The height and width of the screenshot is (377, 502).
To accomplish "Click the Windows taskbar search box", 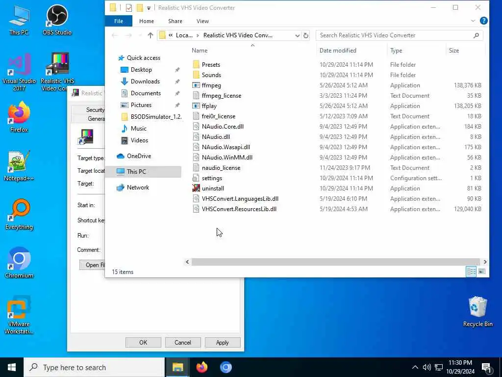I will (x=94, y=367).
